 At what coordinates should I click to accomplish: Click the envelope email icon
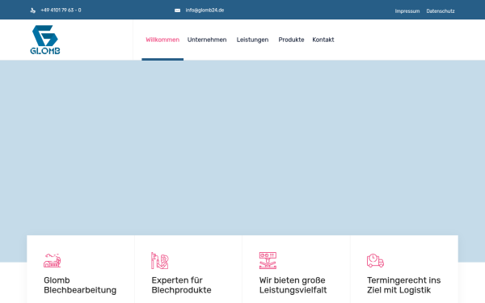(177, 11)
